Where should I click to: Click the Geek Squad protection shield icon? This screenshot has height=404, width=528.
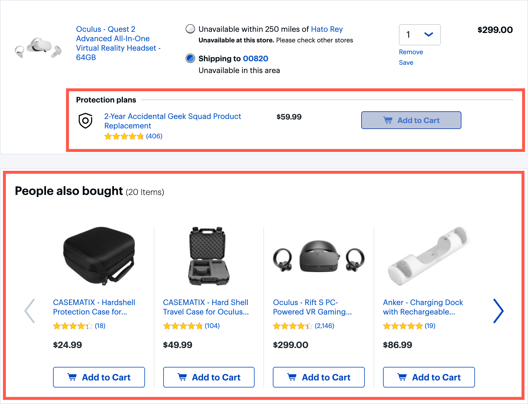pos(85,121)
